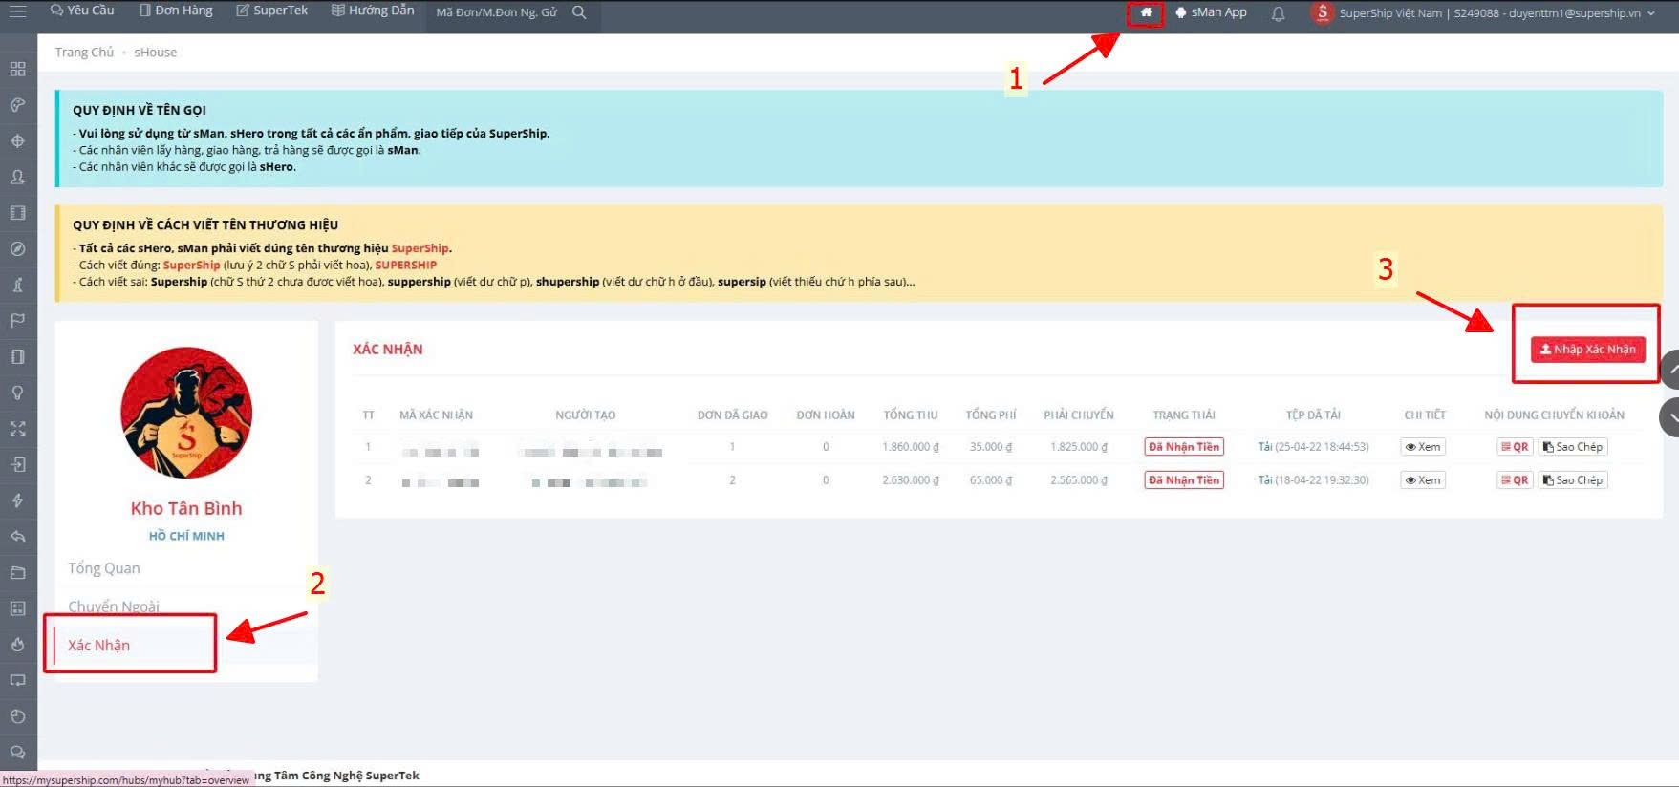
Task: Toggle the hamburger menu at top-left
Action: click(x=17, y=11)
